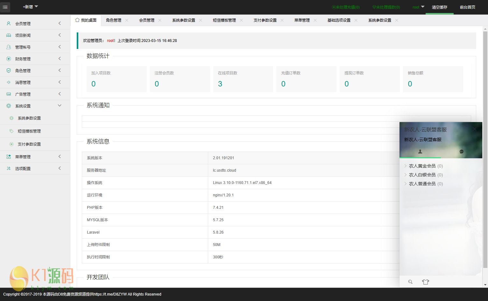Expand 财务管理 using its chevron arrow

(x=60, y=58)
